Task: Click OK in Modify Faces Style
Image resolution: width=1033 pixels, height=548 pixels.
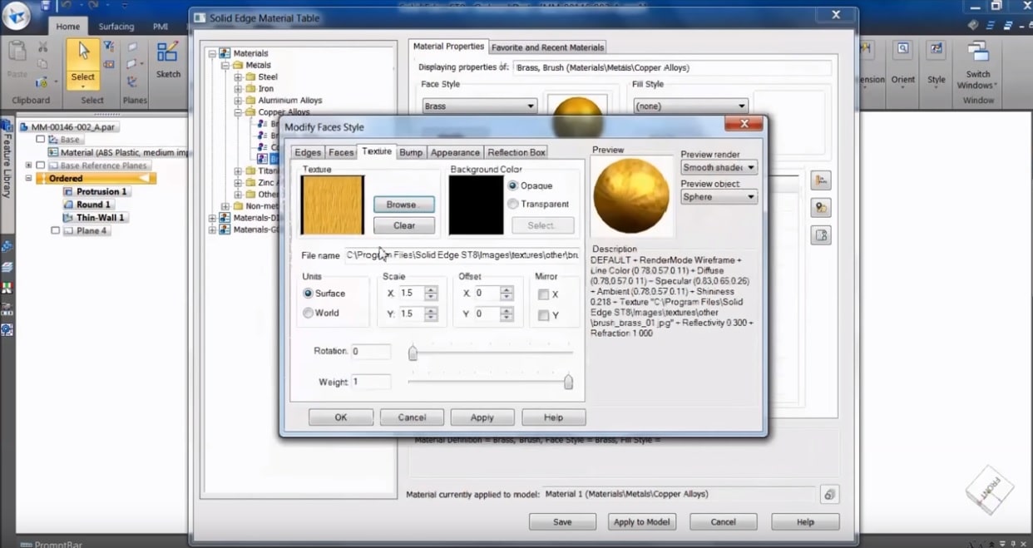Action: [x=341, y=417]
